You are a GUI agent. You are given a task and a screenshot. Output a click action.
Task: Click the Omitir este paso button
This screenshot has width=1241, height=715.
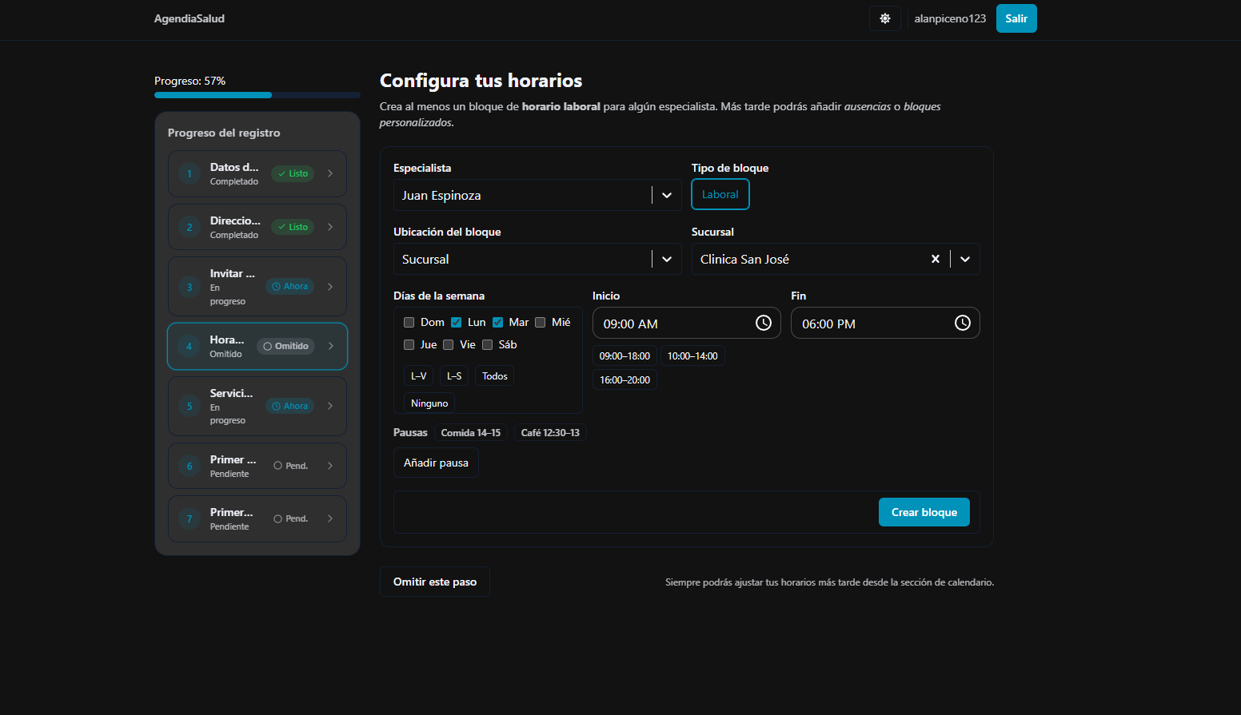point(434,582)
